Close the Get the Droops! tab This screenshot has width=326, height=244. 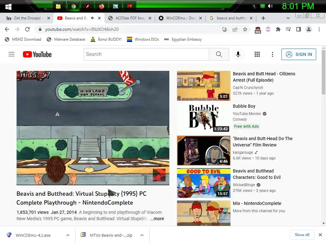click(x=49, y=18)
